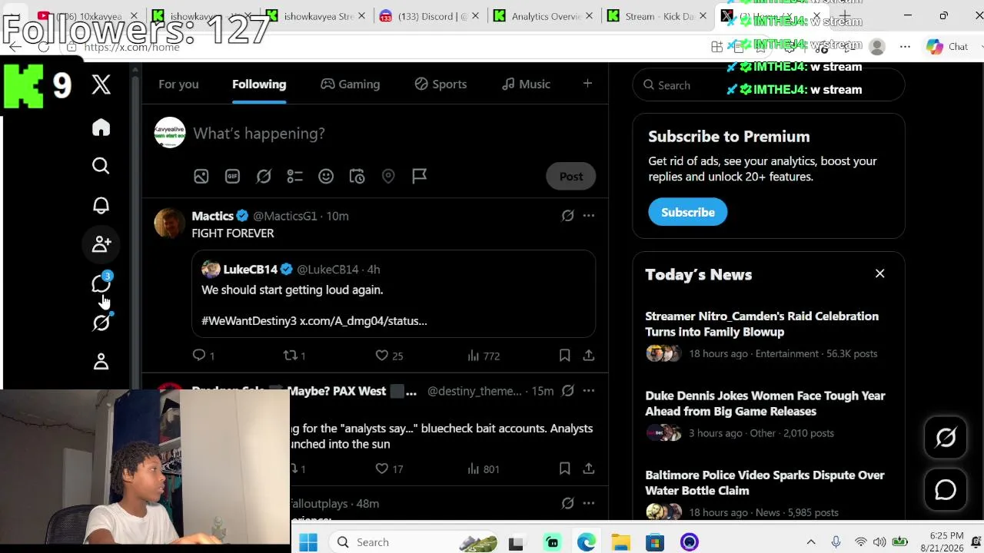Close the Discord browser tab
This screenshot has height=553, width=984.
475,16
